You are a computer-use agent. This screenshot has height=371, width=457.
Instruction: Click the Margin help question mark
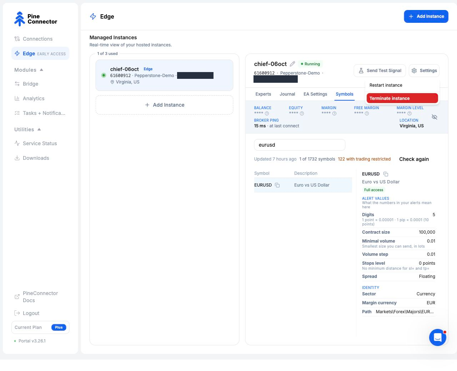pos(334,113)
